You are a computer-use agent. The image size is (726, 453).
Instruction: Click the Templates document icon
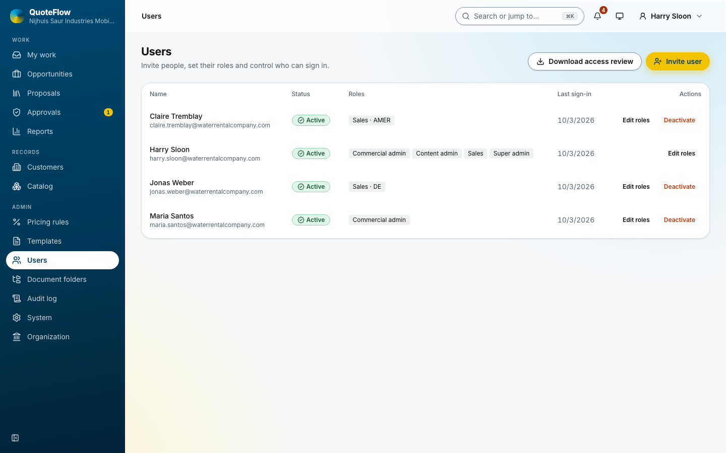[17, 241]
